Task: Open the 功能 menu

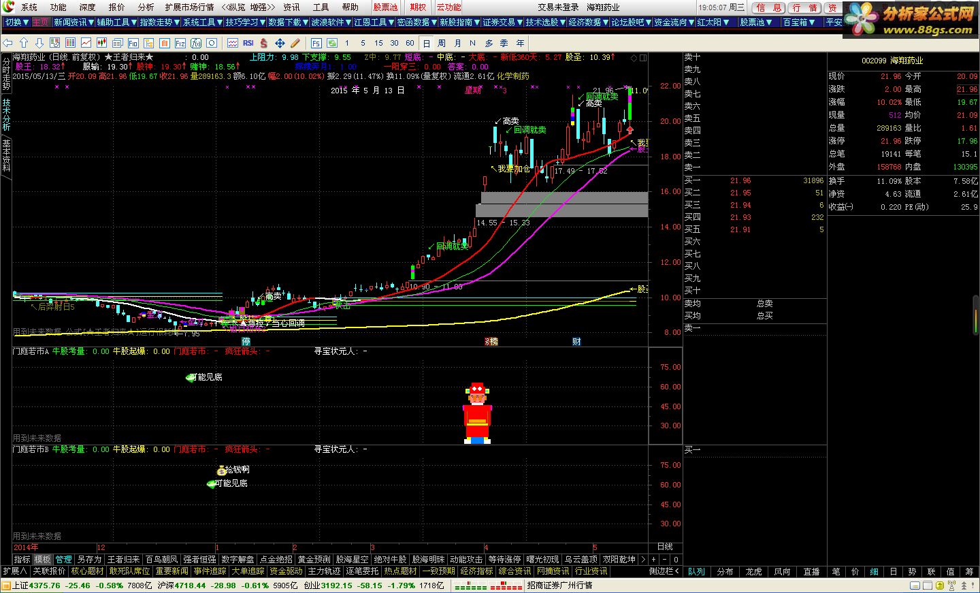Action: [59, 7]
